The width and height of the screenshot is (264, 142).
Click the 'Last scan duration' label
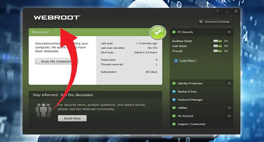113,48
